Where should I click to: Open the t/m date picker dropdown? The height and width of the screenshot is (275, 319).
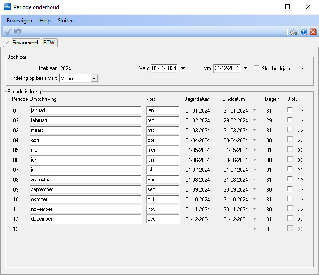coord(246,68)
